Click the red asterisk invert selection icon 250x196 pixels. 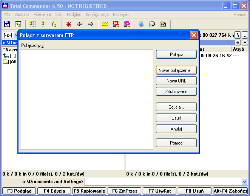coord(69,24)
